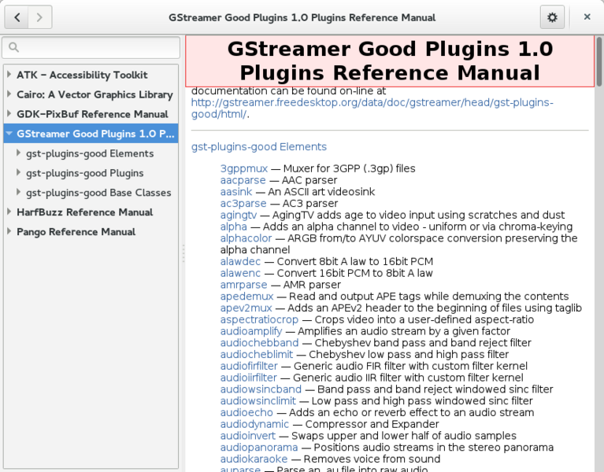Image resolution: width=604 pixels, height=472 pixels.
Task: Open the ac3parse element link
Action: (243, 203)
